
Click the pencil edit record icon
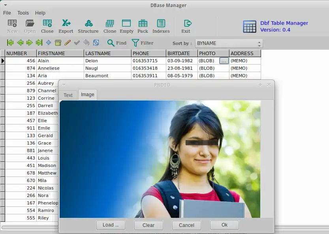coord(68,43)
